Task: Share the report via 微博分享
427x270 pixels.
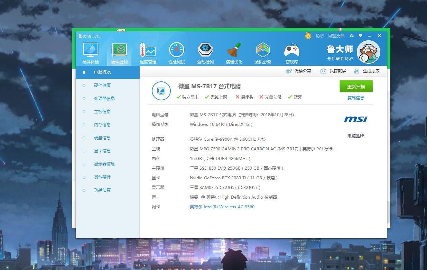Action: point(299,71)
